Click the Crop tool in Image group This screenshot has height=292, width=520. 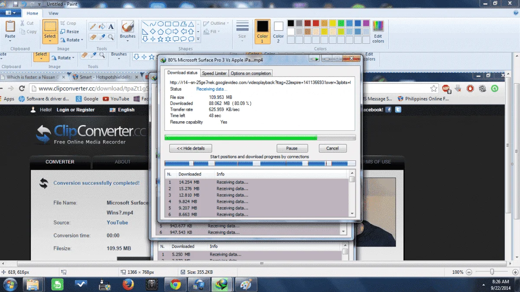coord(68,23)
